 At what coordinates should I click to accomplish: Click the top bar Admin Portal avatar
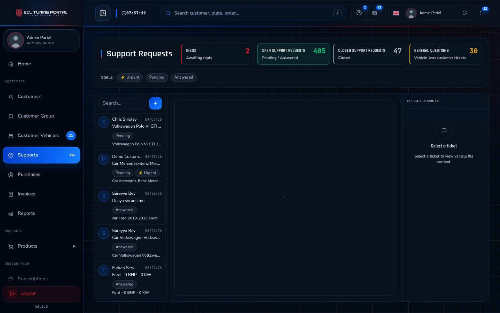pyautogui.click(x=411, y=13)
